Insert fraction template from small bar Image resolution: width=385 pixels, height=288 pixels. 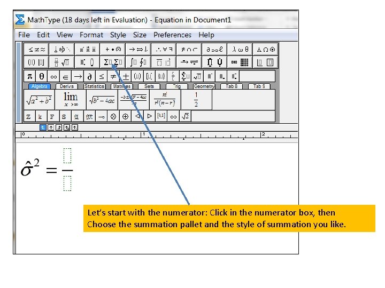[x=173, y=76]
